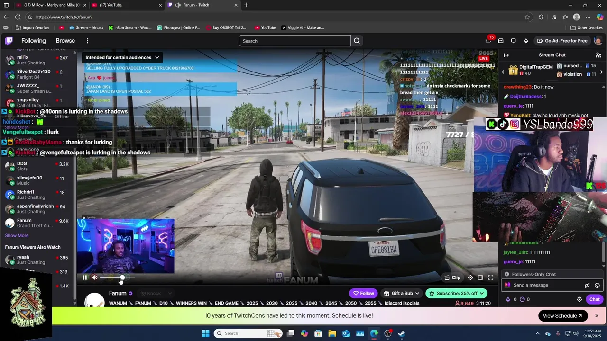Open Twitch notifications inbox with 15 badge

[488, 40]
